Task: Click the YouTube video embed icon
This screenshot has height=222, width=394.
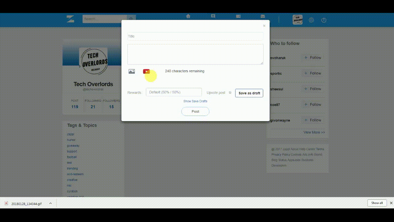Action: 146,72
